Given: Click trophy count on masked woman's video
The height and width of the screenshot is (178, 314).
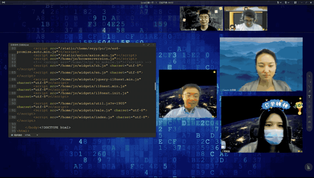Looking at the screenshot, I should (300, 151).
